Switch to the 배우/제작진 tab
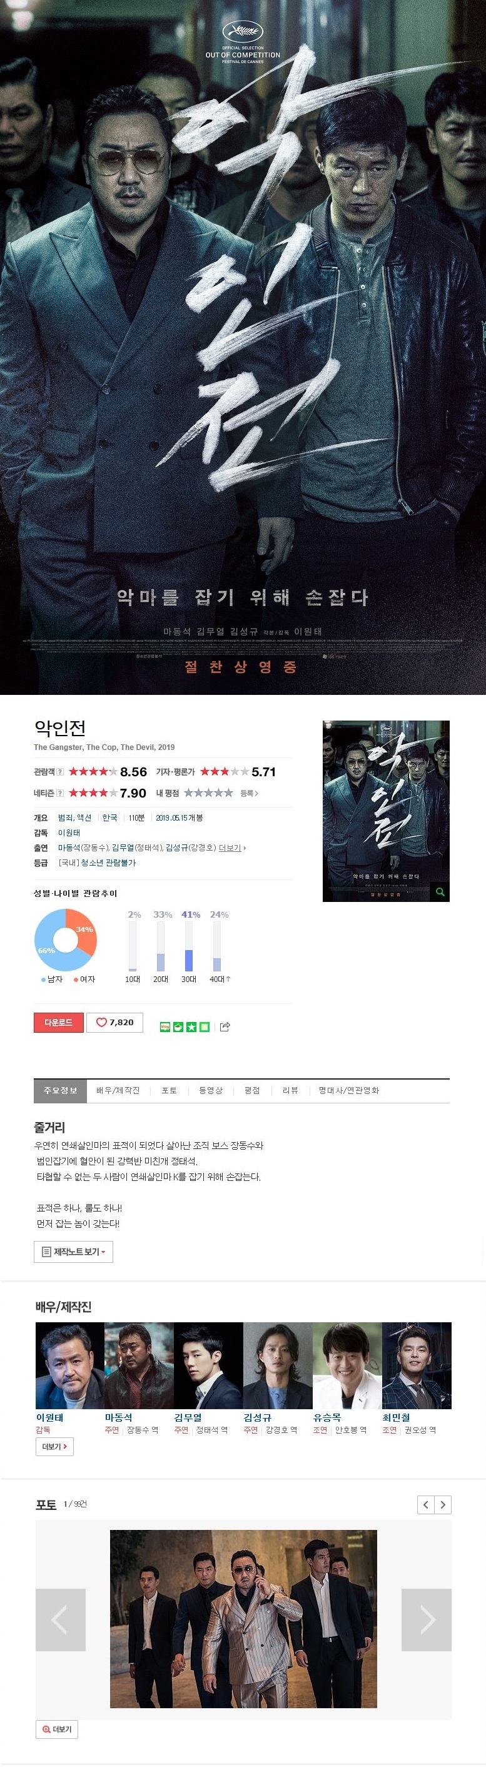Screen dimensions: 486x1767 coord(118,1091)
